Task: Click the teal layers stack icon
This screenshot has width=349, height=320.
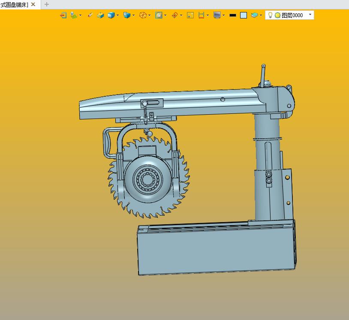Action: (x=254, y=15)
